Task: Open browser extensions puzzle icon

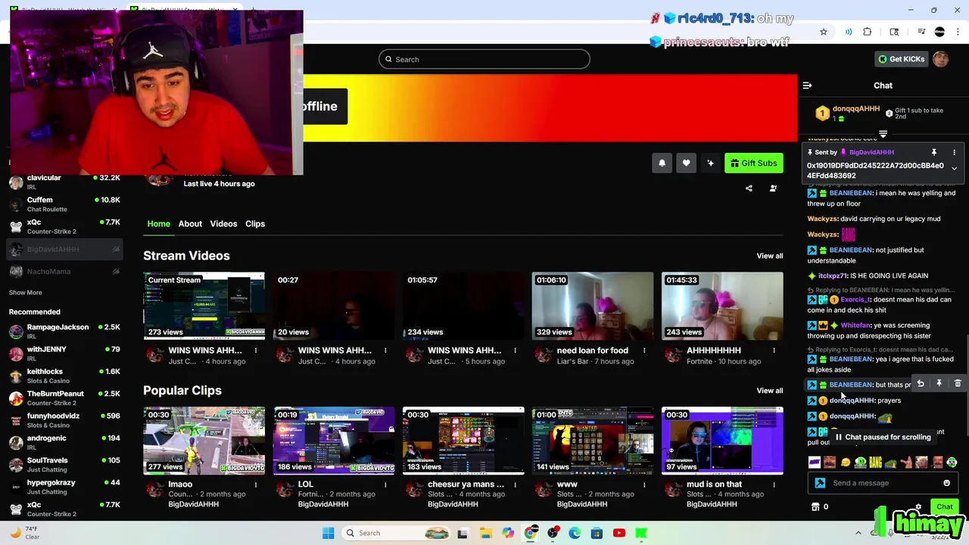Action: pos(868,32)
